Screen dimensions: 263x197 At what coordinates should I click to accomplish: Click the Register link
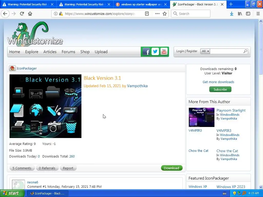pyautogui.click(x=192, y=51)
